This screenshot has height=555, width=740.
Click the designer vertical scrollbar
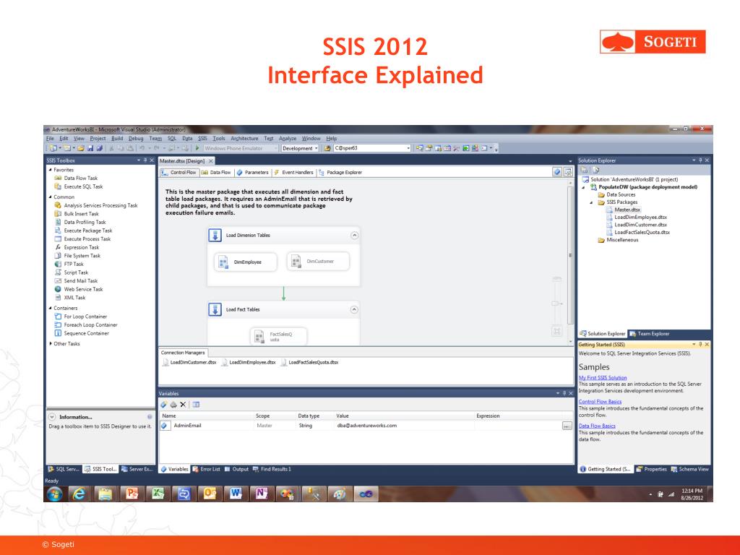tap(571, 255)
